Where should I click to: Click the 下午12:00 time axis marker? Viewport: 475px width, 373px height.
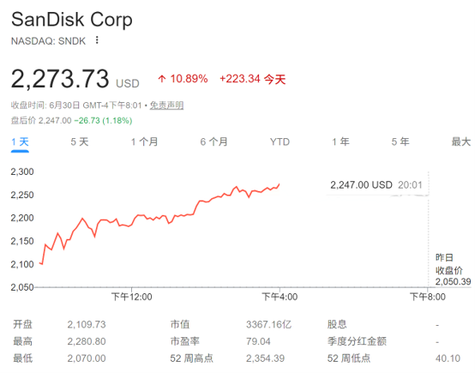[132, 297]
